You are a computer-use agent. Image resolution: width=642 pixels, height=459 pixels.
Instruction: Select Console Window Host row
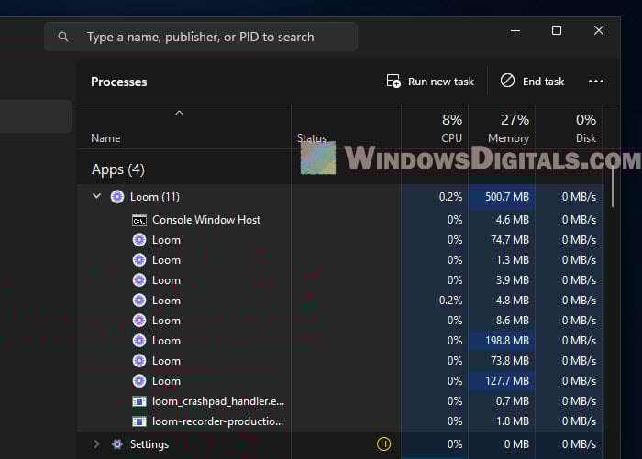[340, 220]
